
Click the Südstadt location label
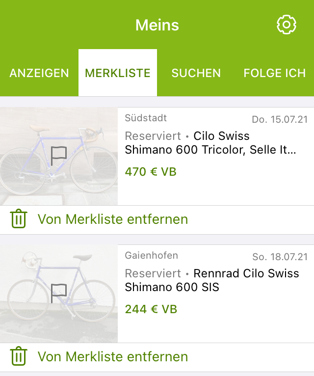(146, 118)
